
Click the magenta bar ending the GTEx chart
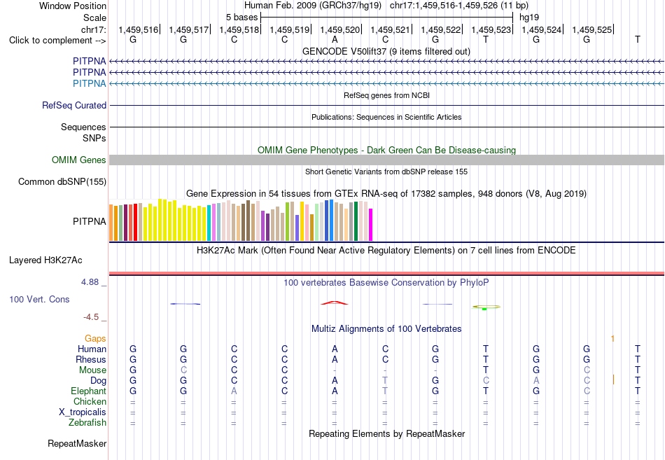371,225
